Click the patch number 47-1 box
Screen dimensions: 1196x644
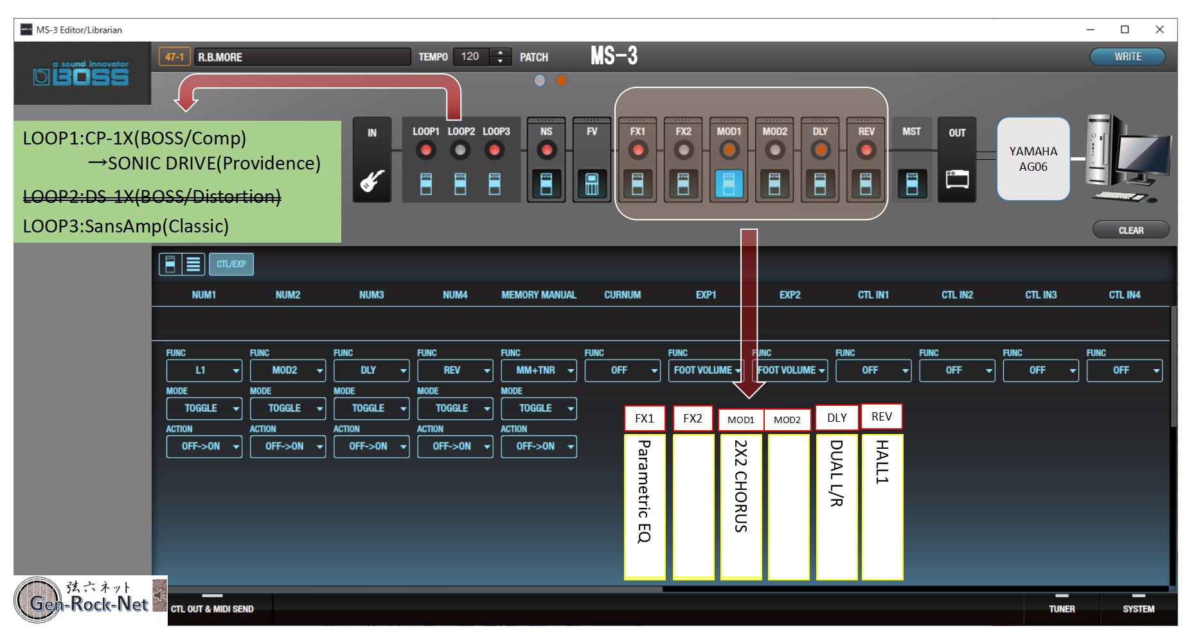coord(174,57)
